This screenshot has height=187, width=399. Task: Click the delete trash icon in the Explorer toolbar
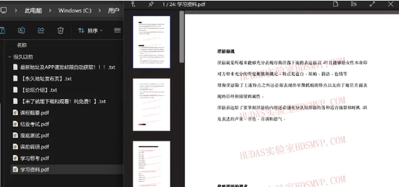[60, 30]
